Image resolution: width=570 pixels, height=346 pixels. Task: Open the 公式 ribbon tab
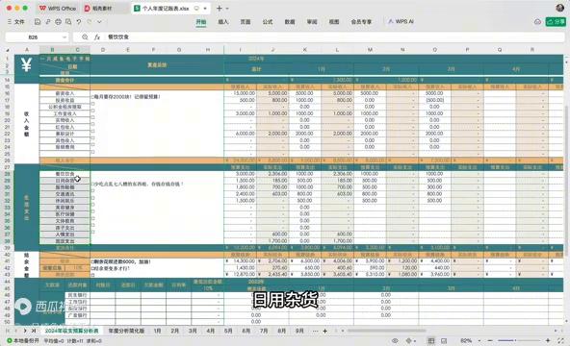pos(268,22)
